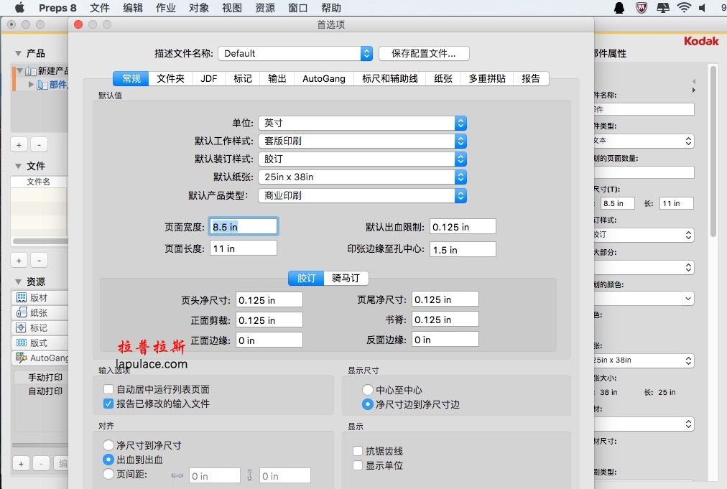Click the 标记 (marks) resource icon
The height and width of the screenshot is (489, 727).
point(22,328)
